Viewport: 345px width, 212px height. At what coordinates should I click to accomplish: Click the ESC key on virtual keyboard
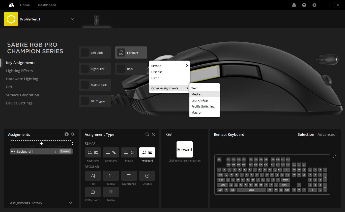(x=219, y=160)
